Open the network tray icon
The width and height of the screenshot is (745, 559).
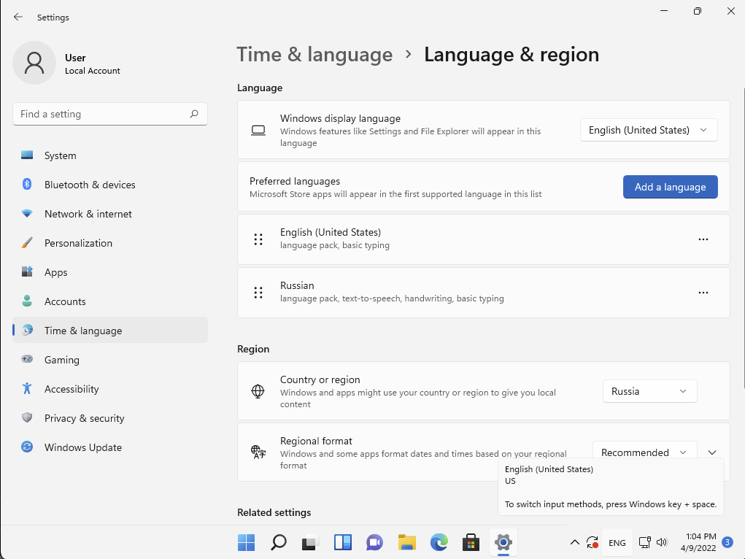645,542
